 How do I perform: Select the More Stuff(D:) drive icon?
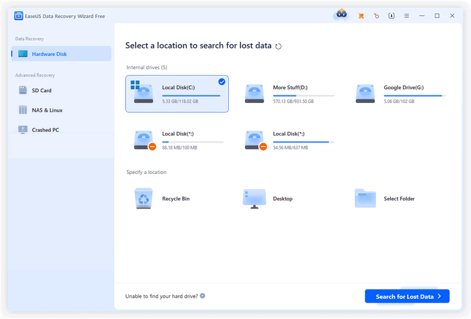click(x=254, y=94)
